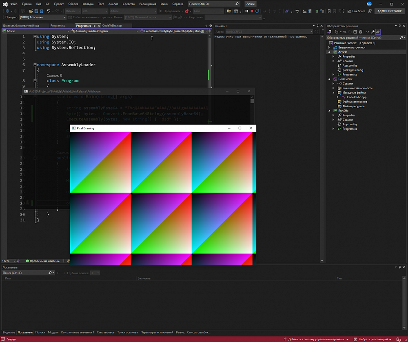Click the split editor plus icon
This screenshot has width=408, height=342.
click(210, 31)
